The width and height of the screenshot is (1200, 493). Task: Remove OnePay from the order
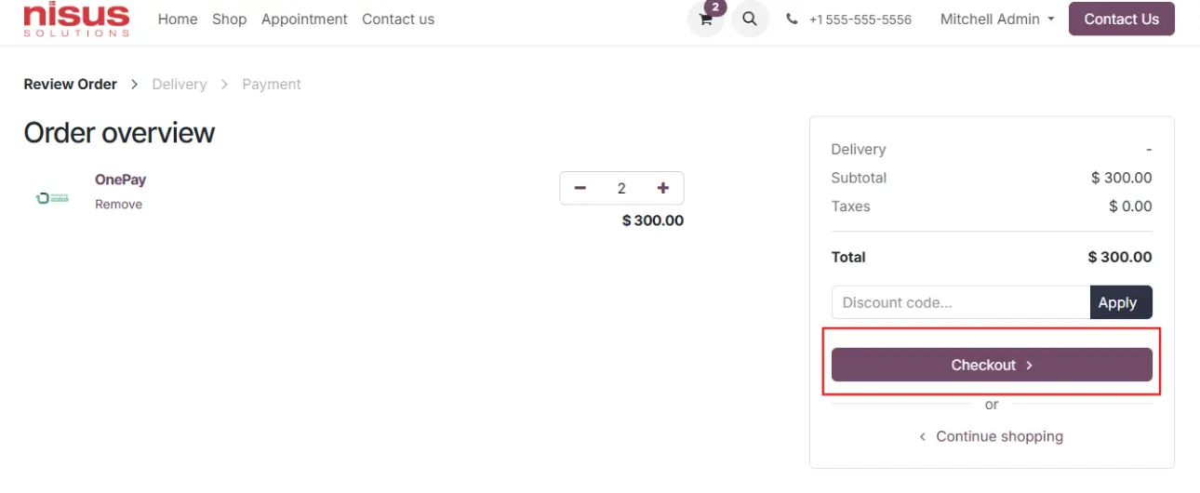tap(118, 205)
